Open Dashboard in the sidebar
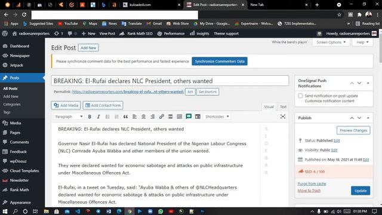The height and width of the screenshot is (215, 382). click(20, 46)
